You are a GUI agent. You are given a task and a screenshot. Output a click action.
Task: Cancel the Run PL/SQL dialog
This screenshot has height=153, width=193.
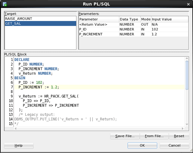point(174,145)
